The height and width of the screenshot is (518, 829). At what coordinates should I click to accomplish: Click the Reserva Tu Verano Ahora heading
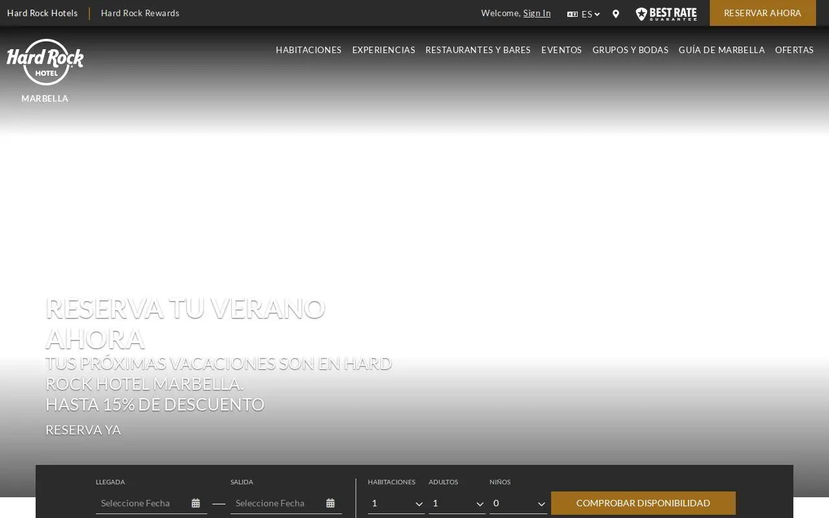click(185, 323)
